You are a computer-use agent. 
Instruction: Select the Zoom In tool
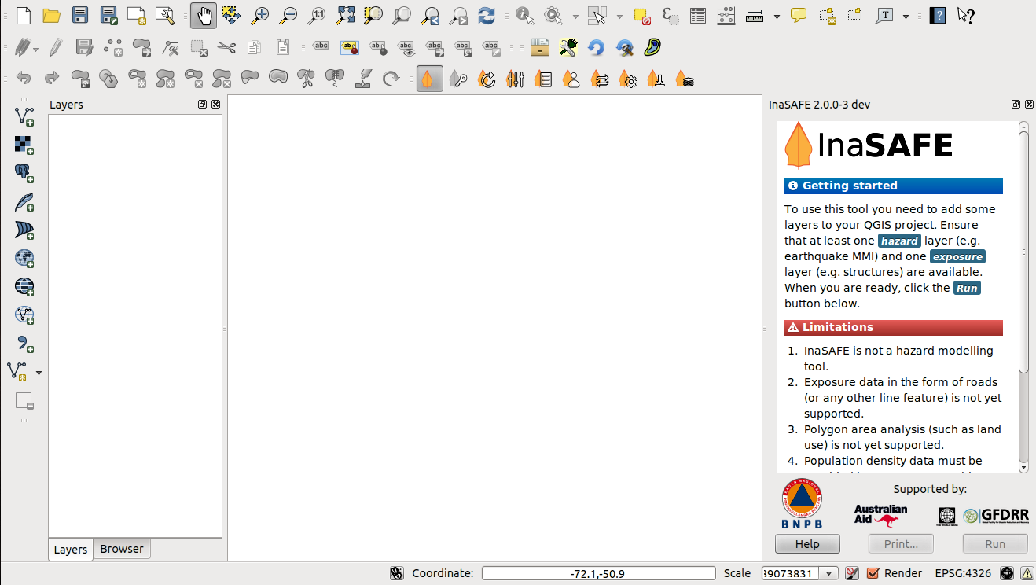tap(259, 15)
